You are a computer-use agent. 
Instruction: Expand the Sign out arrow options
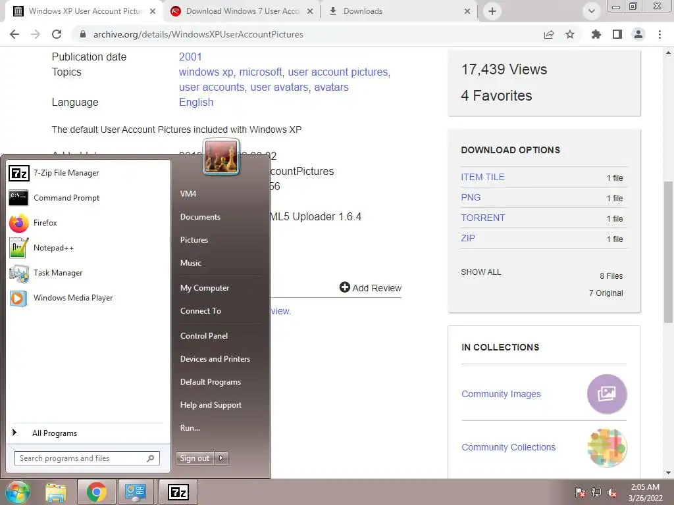pos(221,458)
